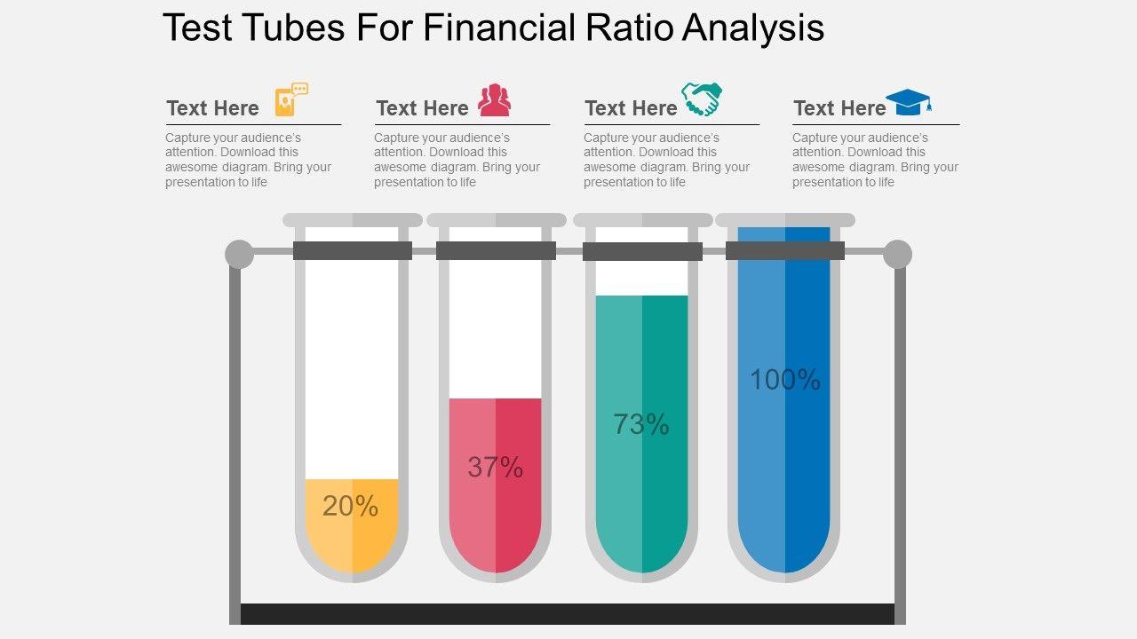Click the description paragraph under graduation cap
The image size is (1137, 639).
[875, 160]
